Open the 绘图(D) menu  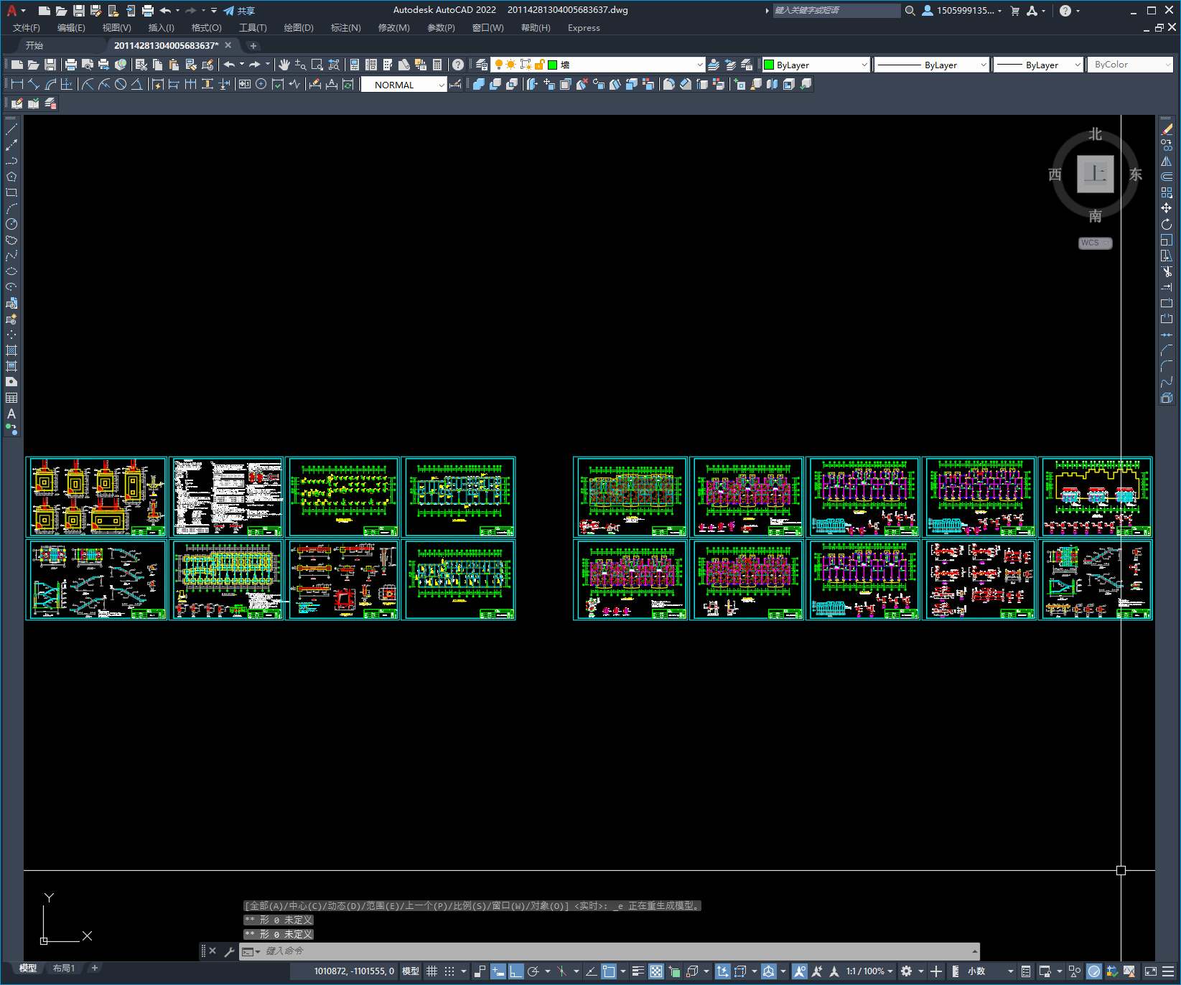[x=299, y=28]
